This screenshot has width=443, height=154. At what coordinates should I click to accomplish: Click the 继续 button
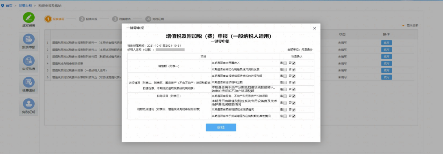tap(221, 128)
